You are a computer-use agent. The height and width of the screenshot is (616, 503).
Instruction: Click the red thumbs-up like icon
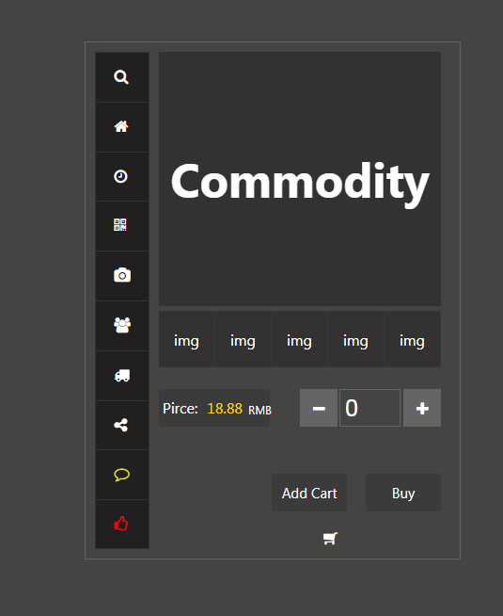[x=121, y=524]
